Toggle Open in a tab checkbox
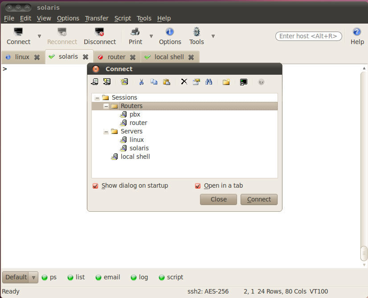 pos(198,186)
